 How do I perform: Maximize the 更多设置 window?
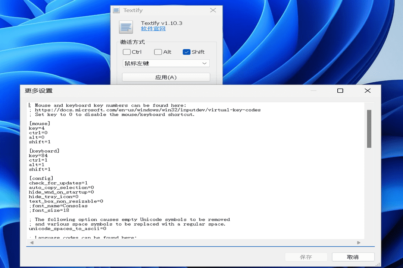click(340, 90)
